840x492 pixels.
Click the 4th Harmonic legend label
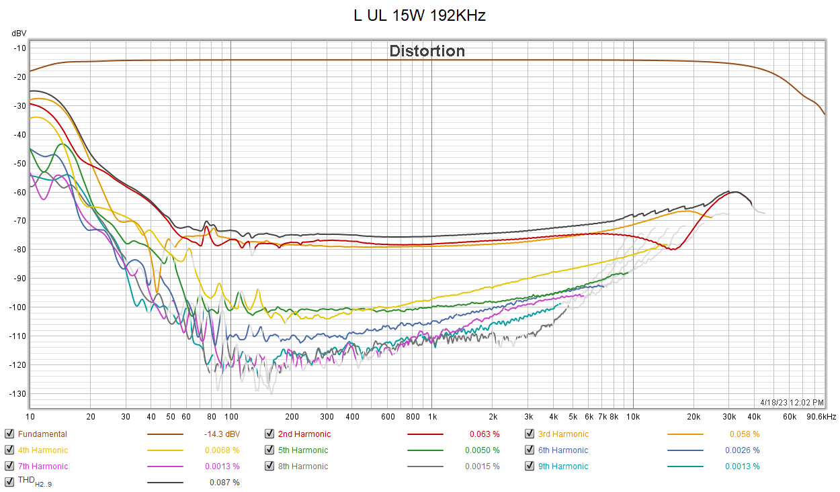[x=43, y=450]
